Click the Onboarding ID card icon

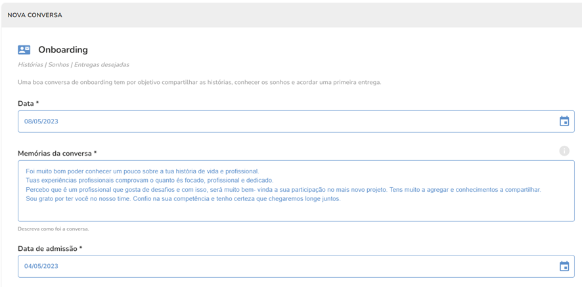24,50
